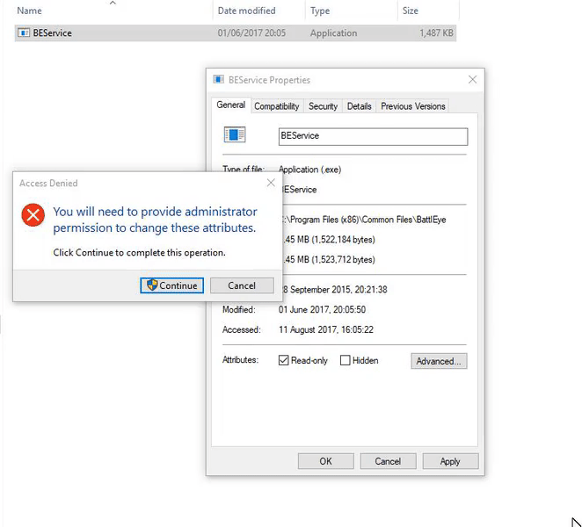The width and height of the screenshot is (582, 527).
Task: Sort by Date modified column header
Action: 246,11
